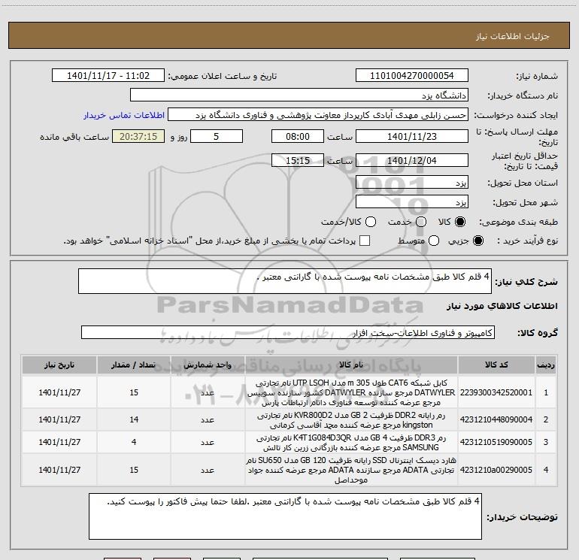579x560 pixels.
Task: Click the اطلاعات کالاهای مورد نیاز heading
Action: tap(502, 306)
